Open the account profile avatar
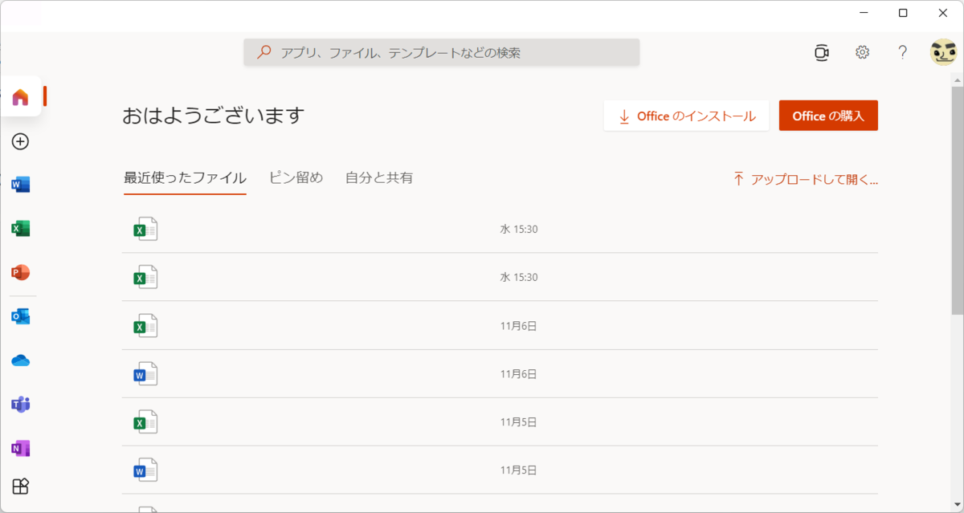This screenshot has height=513, width=964. 943,52
